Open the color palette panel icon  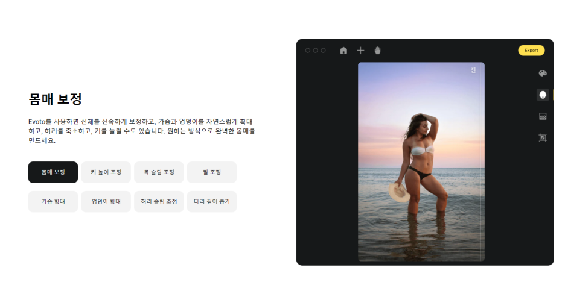[543, 73]
